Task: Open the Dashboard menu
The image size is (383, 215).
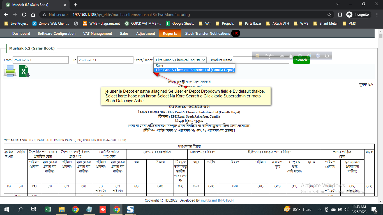Action: click(21, 33)
